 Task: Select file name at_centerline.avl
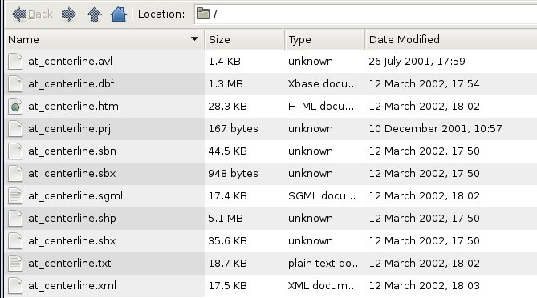coord(70,62)
